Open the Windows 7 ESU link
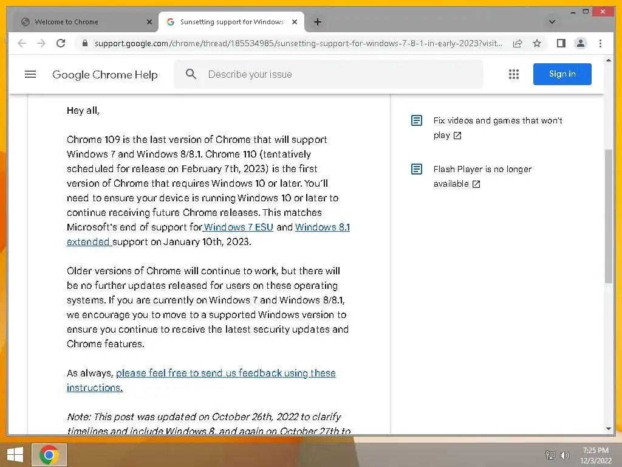 238,227
